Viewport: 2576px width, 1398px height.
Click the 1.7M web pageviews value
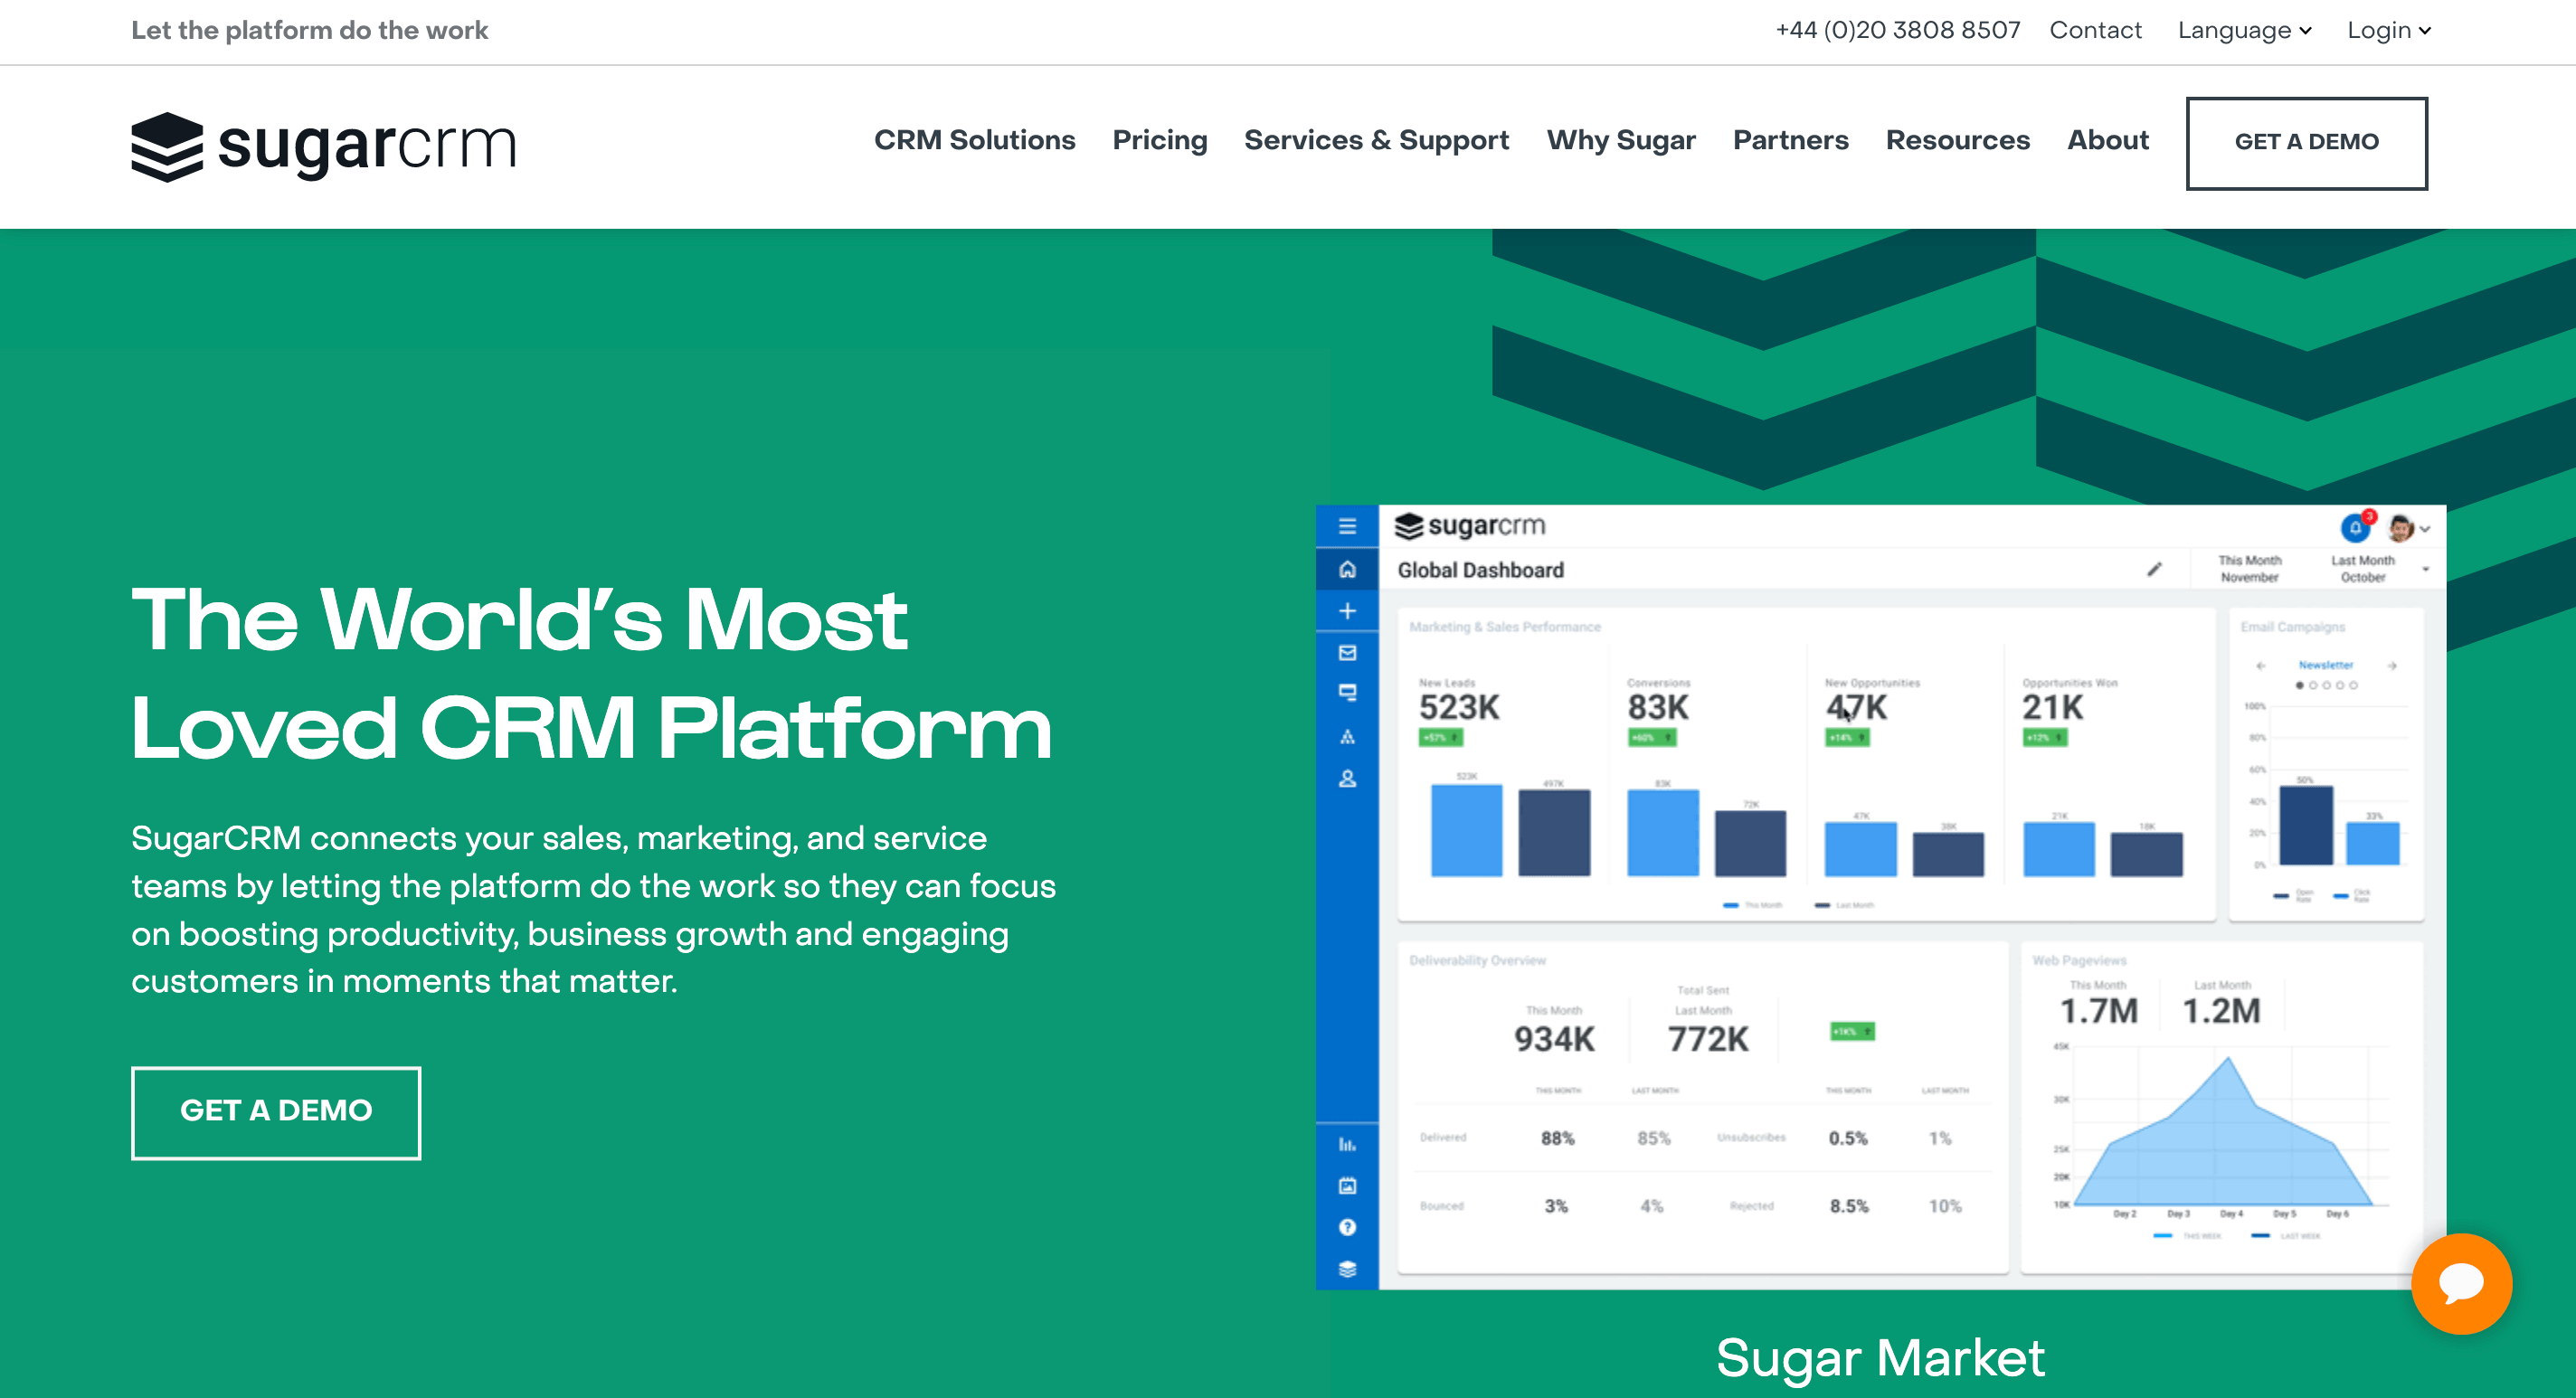coord(2098,1011)
